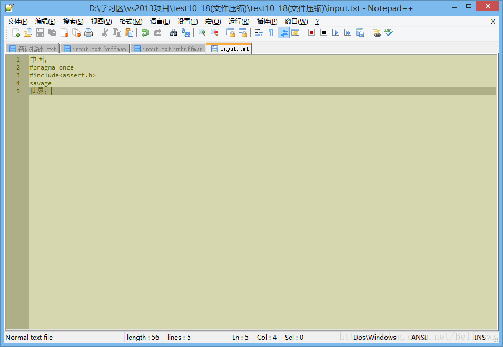
Task: Launch file in browser toolbar icon
Action: (x=376, y=33)
